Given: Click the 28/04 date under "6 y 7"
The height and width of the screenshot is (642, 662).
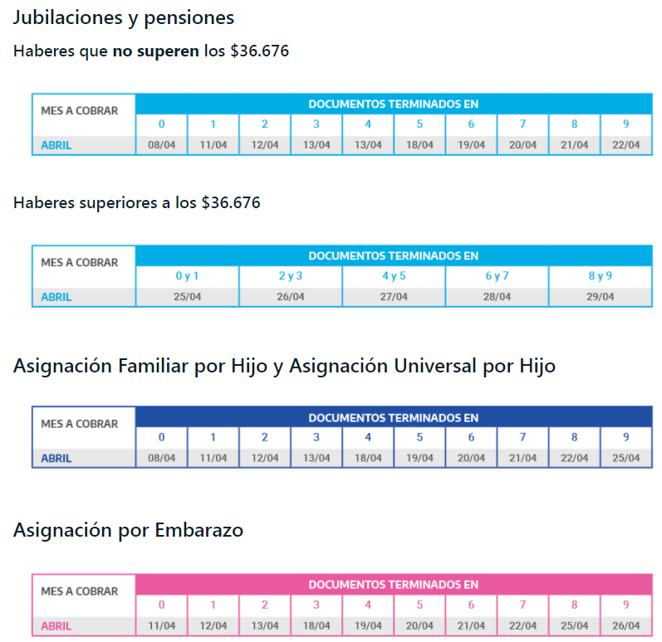Looking at the screenshot, I should pos(497,297).
